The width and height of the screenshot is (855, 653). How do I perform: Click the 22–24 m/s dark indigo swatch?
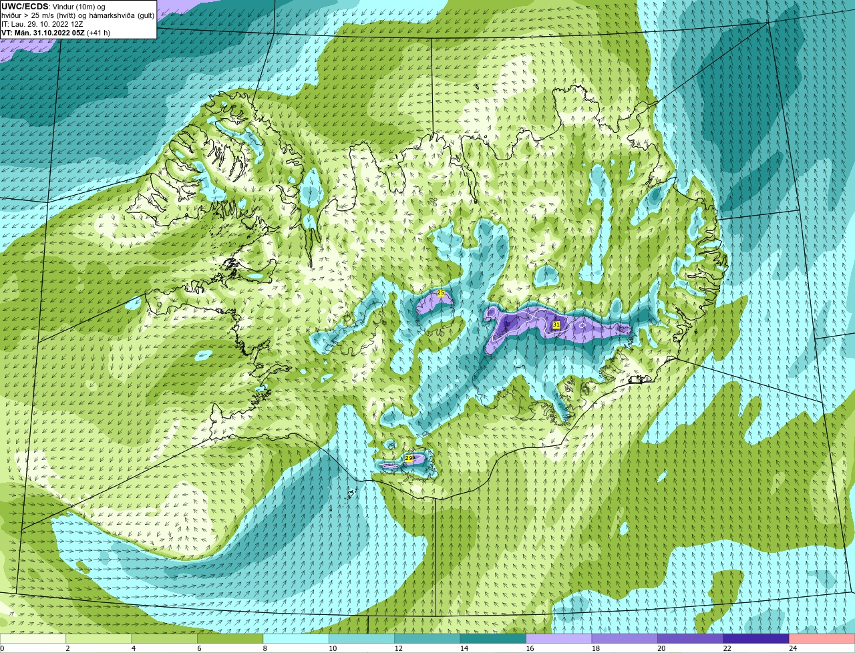[x=756, y=638]
